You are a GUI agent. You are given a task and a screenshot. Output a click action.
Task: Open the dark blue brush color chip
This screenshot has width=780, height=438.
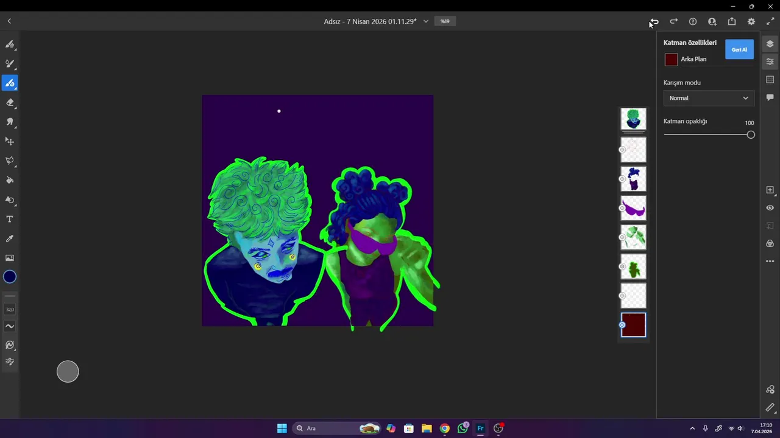click(x=10, y=277)
